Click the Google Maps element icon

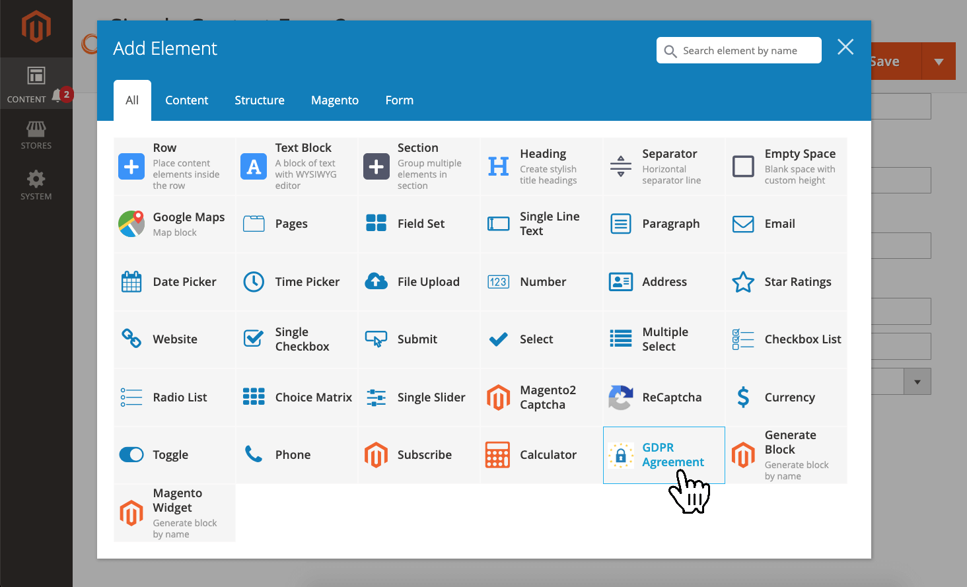[x=131, y=224]
